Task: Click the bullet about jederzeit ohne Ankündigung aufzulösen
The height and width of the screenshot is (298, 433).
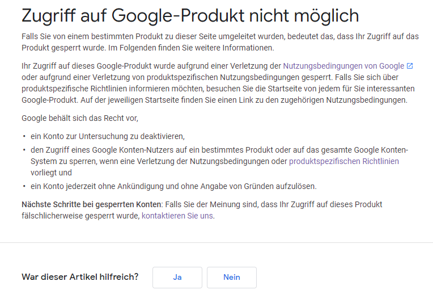Action: (173, 186)
